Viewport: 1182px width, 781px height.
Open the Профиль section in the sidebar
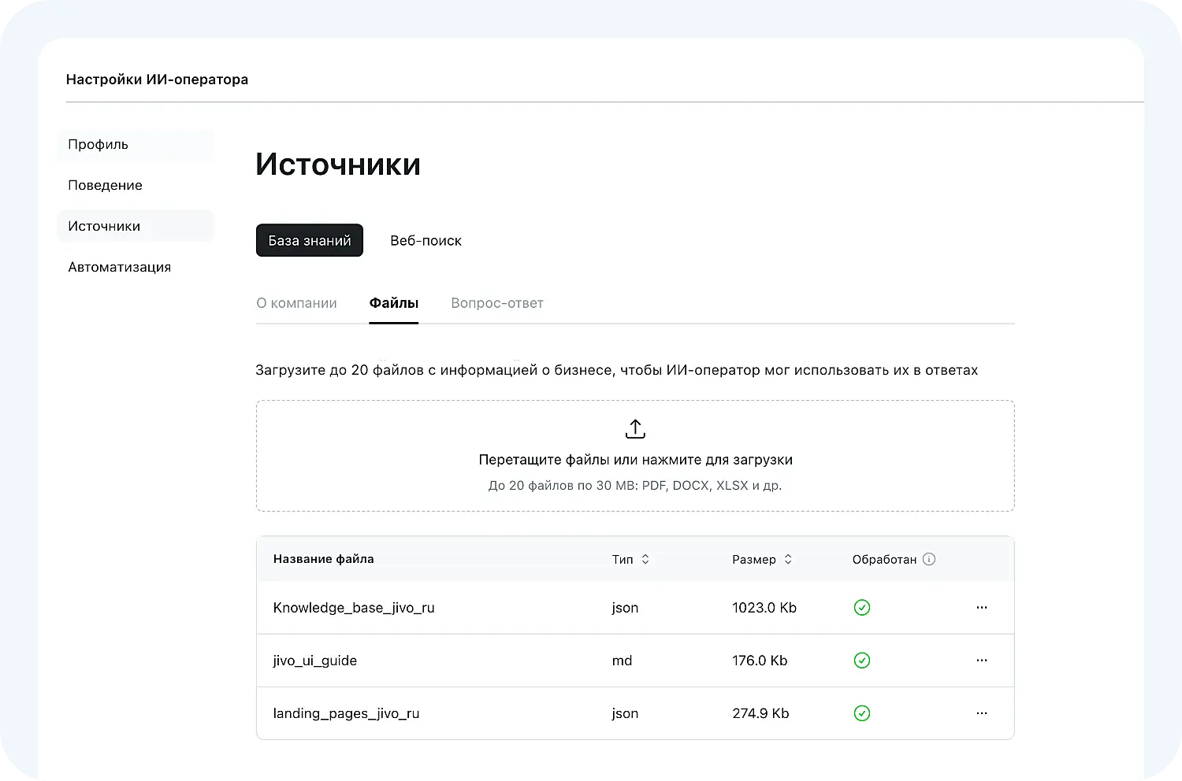click(x=136, y=145)
